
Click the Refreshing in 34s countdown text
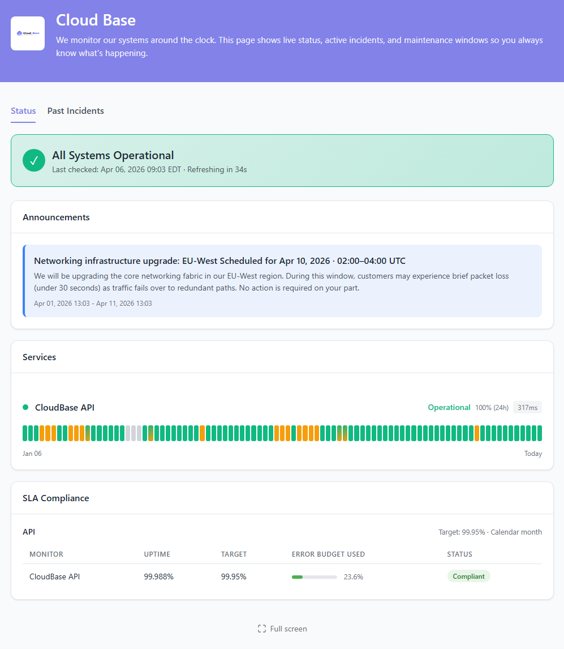point(217,169)
